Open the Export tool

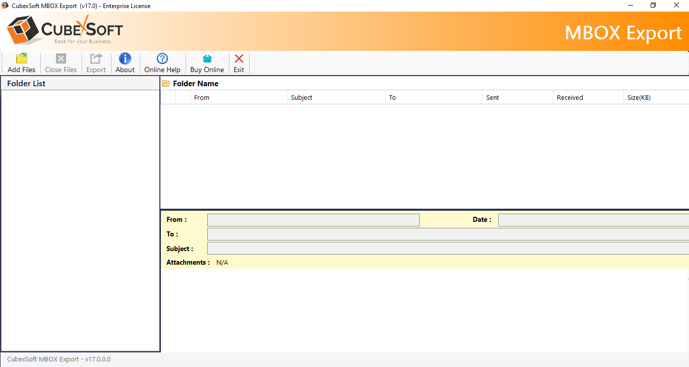(96, 63)
